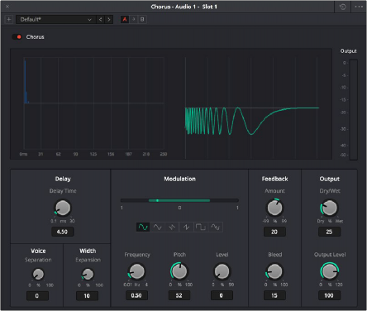
Task: Click the Dry/Wet knob
Action: coord(329,208)
